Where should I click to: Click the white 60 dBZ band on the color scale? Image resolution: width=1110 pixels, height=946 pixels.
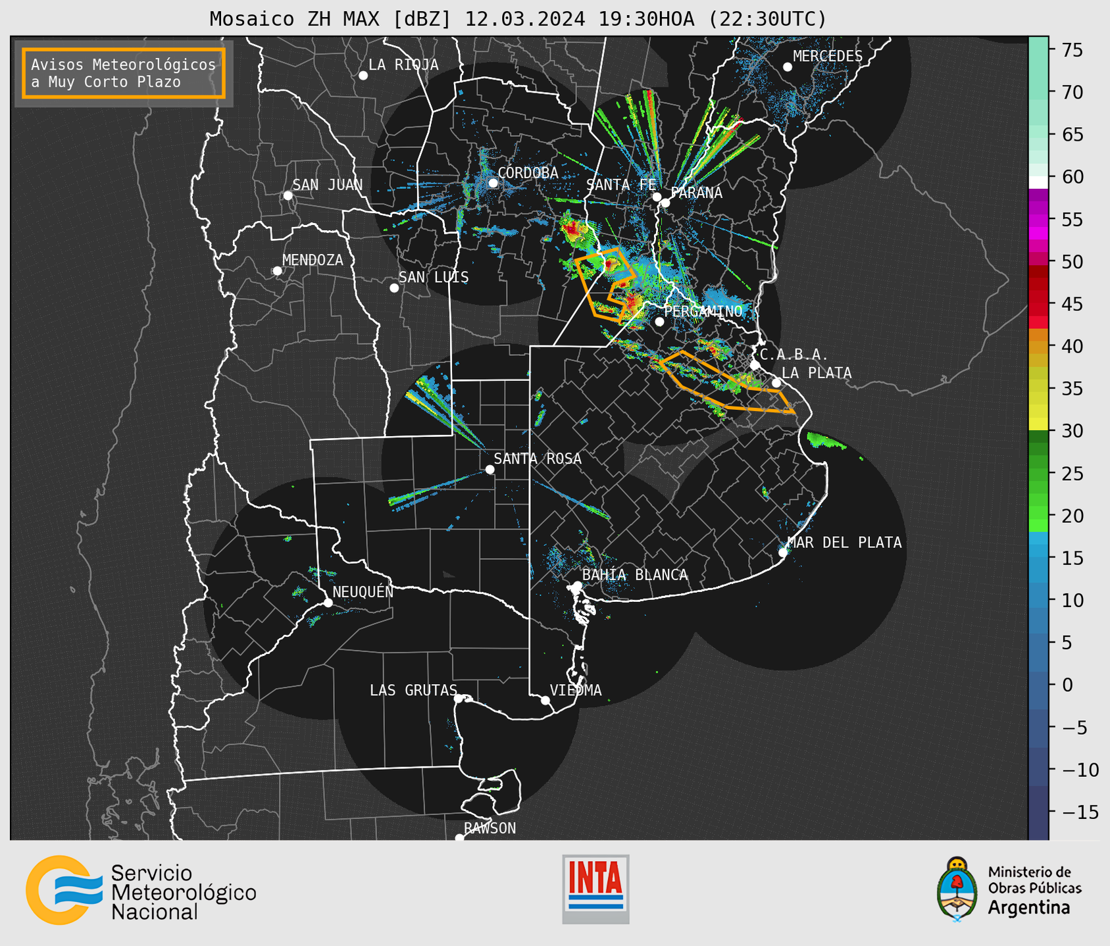point(1038,182)
